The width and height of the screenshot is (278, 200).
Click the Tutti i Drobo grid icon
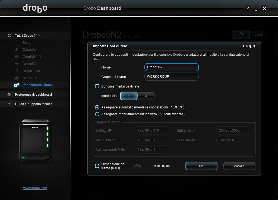click(9, 36)
